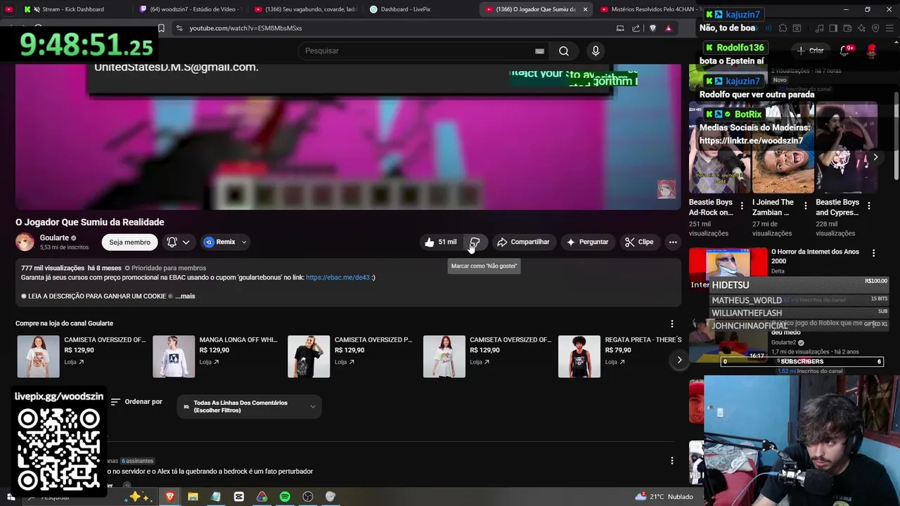900x506 pixels.
Task: Create a Clipe from the video
Action: 639,242
